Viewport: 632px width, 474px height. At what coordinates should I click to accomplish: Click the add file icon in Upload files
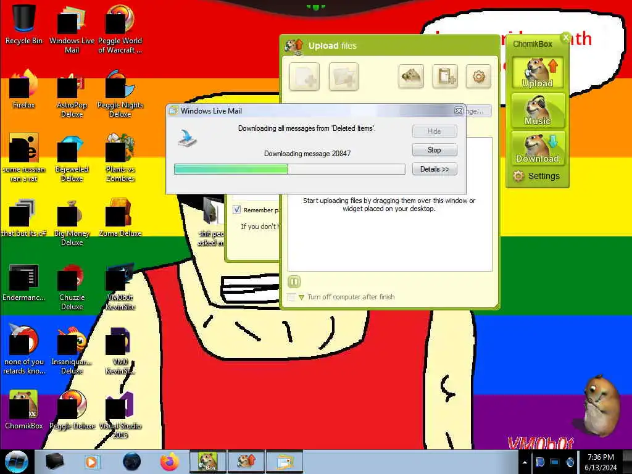(x=304, y=77)
